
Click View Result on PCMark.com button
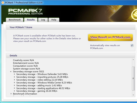[x=110, y=37]
